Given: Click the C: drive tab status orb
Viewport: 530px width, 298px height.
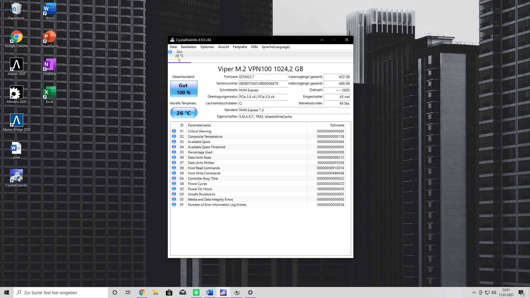Looking at the screenshot, I should tap(170, 52).
